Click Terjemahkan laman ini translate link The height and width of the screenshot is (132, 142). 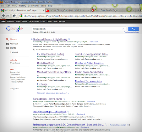click(x=119, y=125)
